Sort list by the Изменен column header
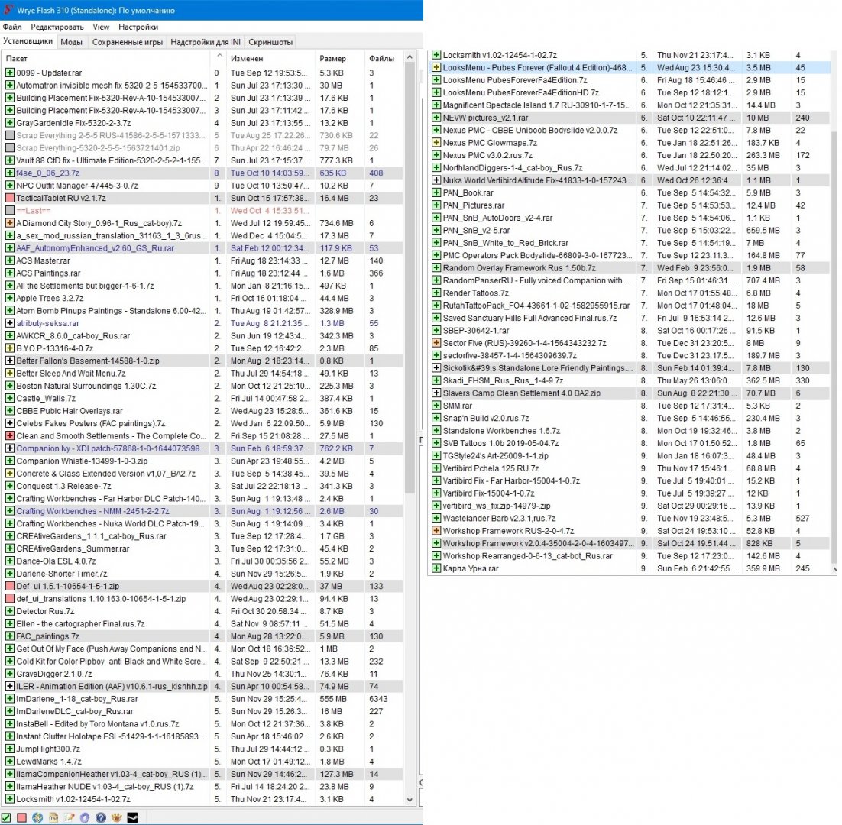842x825 pixels. (247, 59)
